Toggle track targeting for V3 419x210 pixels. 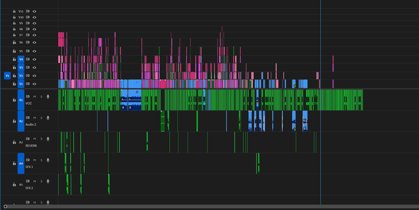21,67
